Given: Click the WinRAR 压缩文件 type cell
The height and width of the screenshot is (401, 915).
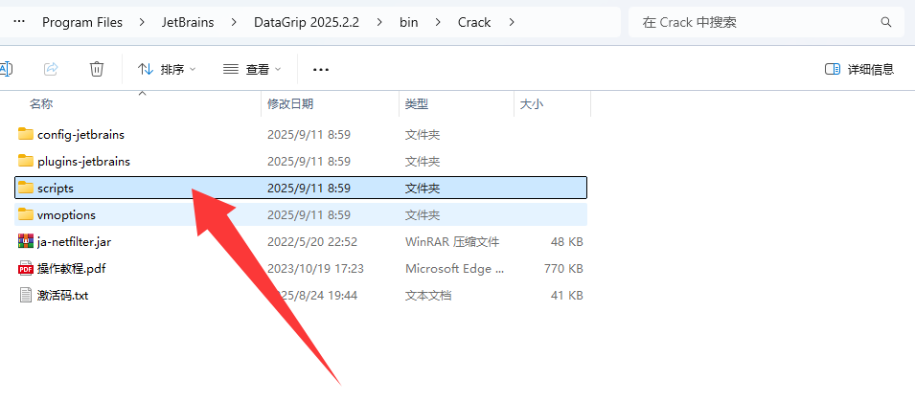Looking at the screenshot, I should click(x=451, y=241).
